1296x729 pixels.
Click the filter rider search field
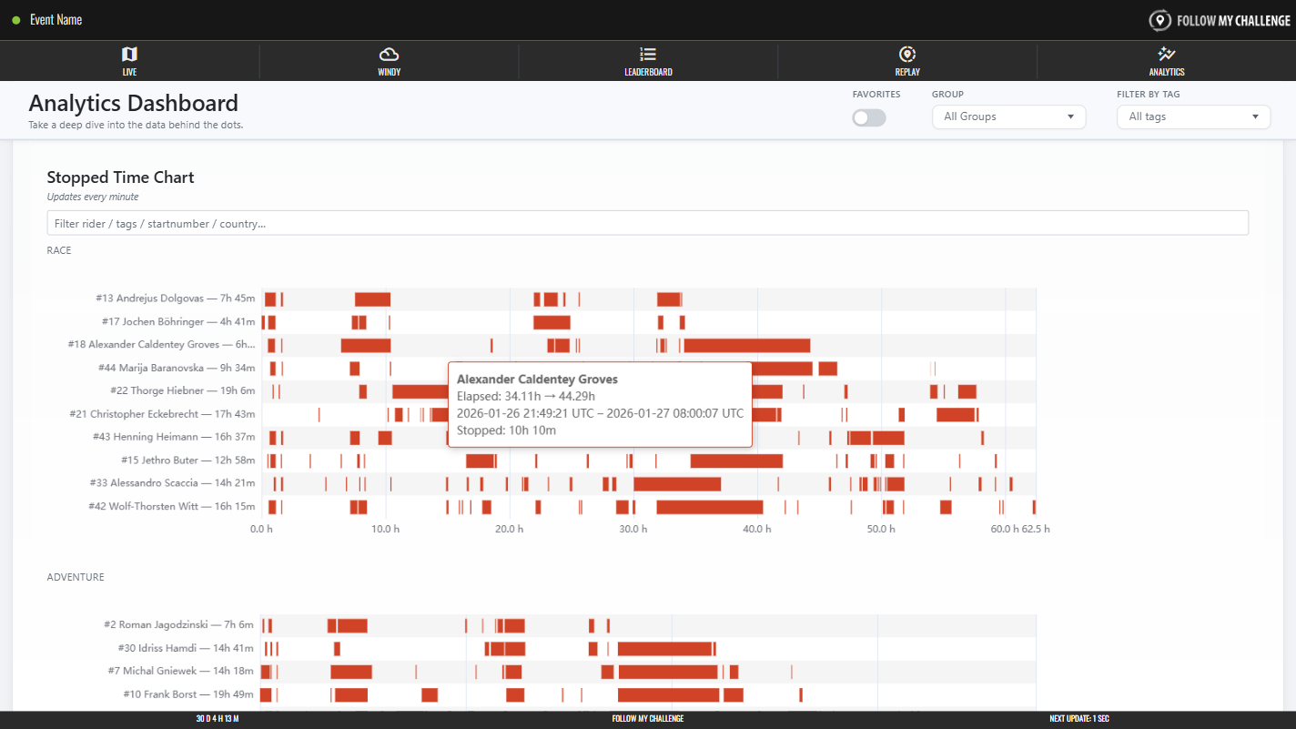647,223
